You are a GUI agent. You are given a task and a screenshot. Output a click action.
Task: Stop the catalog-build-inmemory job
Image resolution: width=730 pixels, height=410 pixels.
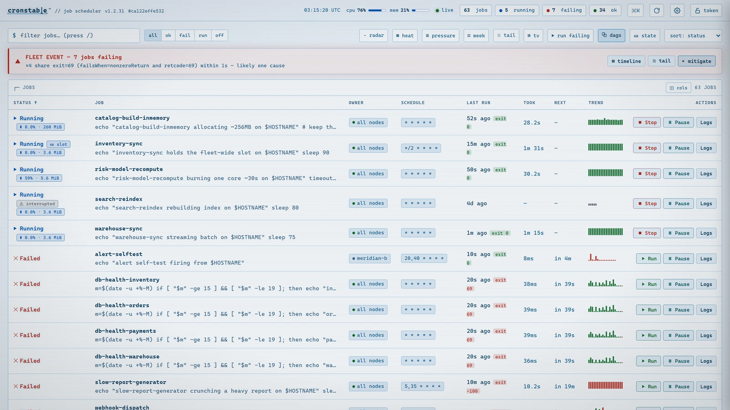647,123
